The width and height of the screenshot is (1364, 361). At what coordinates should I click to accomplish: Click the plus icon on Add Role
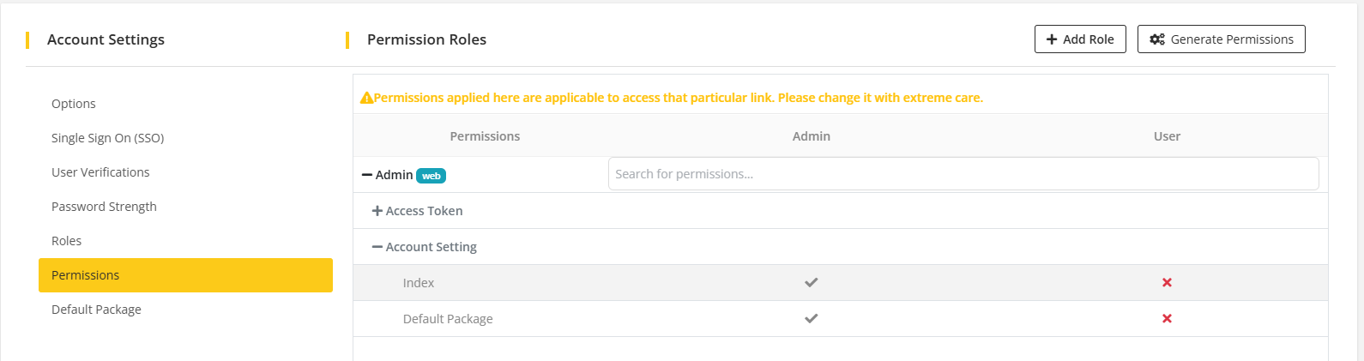1052,39
